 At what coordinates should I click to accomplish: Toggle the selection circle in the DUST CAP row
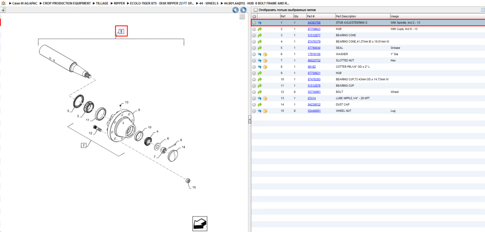254,105
